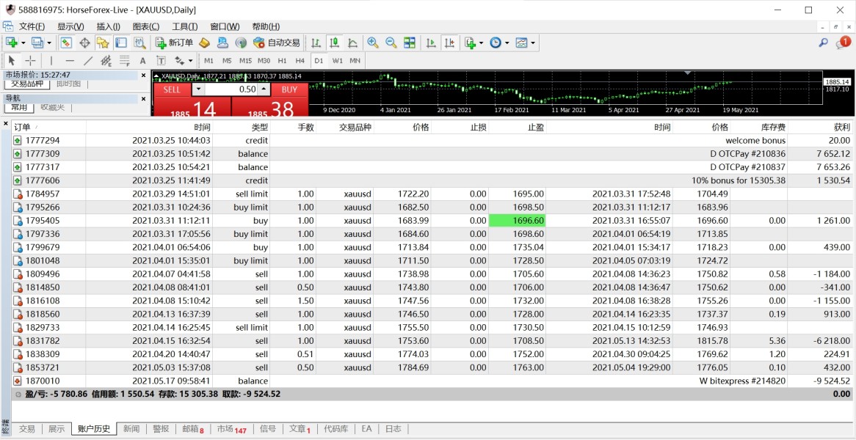This screenshot has width=856, height=440.
Task: Switch to the 交易 tab at bottom
Action: click(x=26, y=429)
